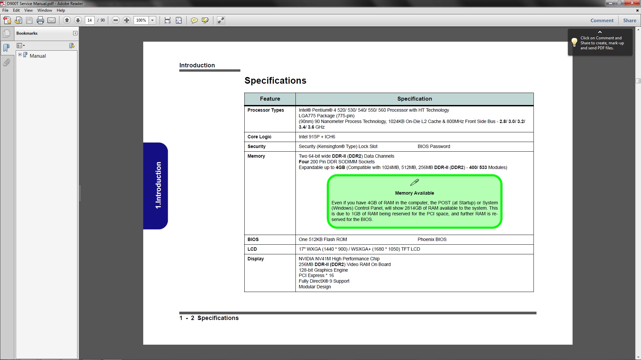Open the Comment pane
Screen dimensions: 641x360
pyautogui.click(x=602, y=20)
